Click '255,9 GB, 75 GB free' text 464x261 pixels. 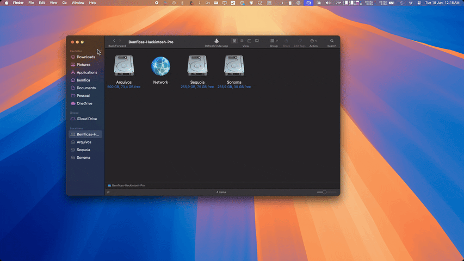(197, 86)
